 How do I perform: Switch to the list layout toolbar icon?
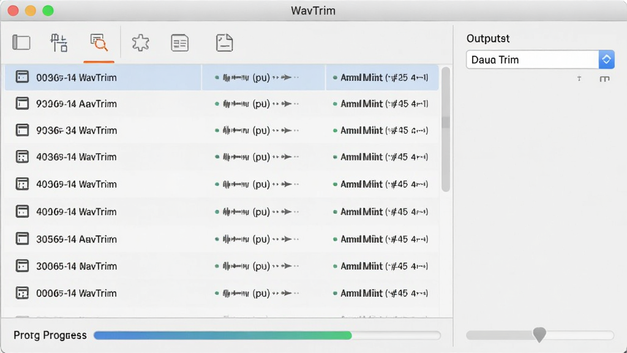180,43
